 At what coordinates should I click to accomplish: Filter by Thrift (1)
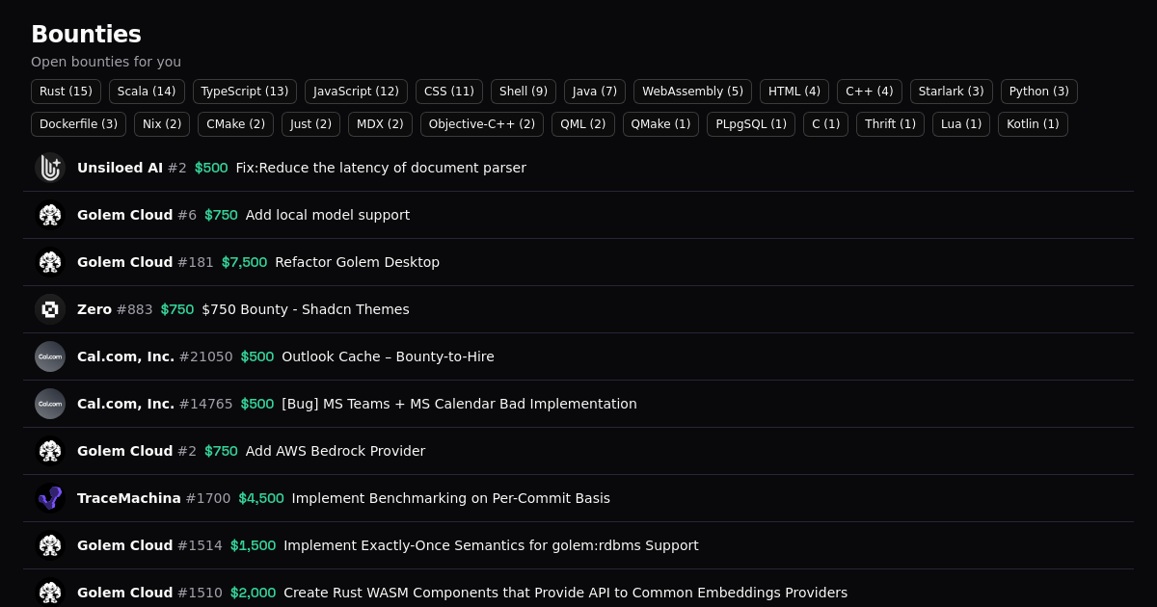[x=890, y=124]
